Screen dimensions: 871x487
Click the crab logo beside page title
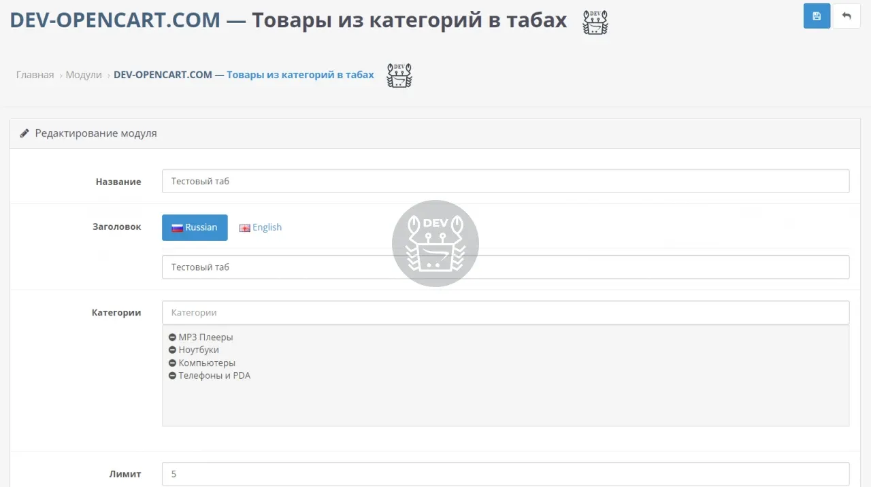[595, 22]
